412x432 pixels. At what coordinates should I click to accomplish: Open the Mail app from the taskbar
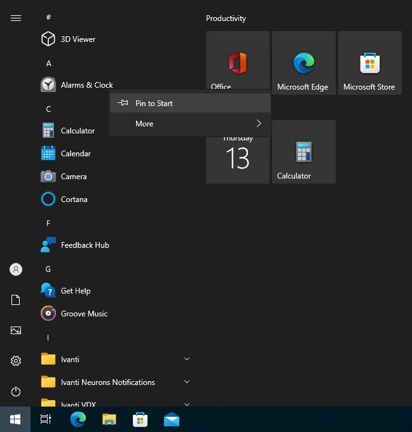(x=172, y=419)
